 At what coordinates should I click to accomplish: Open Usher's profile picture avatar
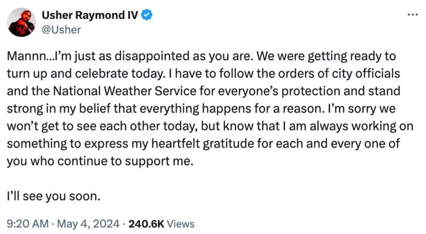21,22
